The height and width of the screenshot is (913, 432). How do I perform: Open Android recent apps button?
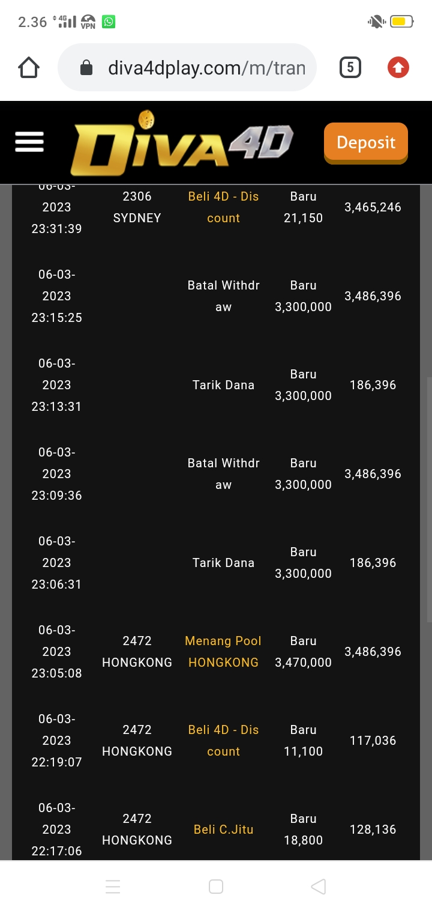(x=113, y=887)
